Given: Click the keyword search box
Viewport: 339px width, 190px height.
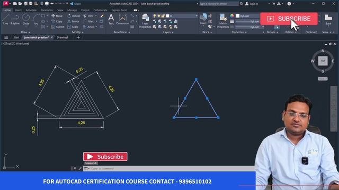Looking at the screenshot, I should click(219, 4).
